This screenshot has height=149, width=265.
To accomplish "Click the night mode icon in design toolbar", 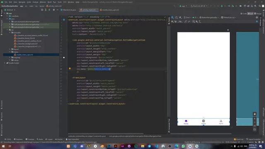I will (x=181, y=17).
